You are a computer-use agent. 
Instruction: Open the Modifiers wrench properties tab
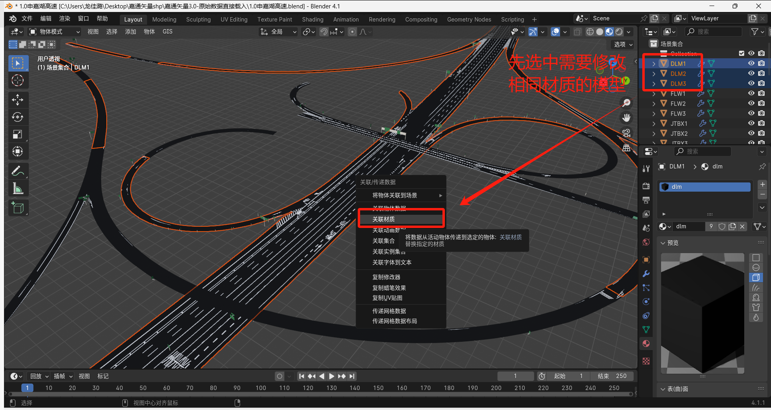point(646,274)
